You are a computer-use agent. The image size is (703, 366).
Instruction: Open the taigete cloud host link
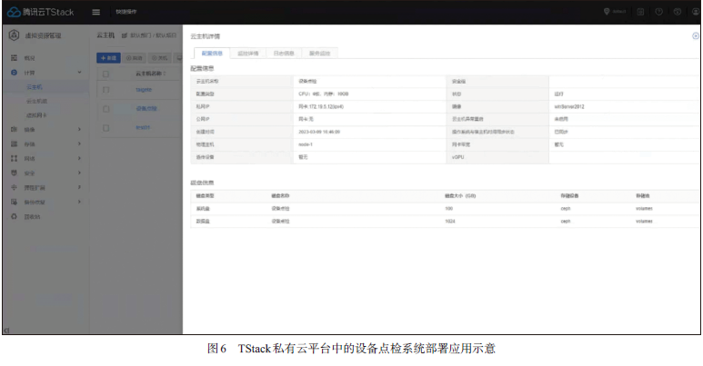click(x=144, y=90)
